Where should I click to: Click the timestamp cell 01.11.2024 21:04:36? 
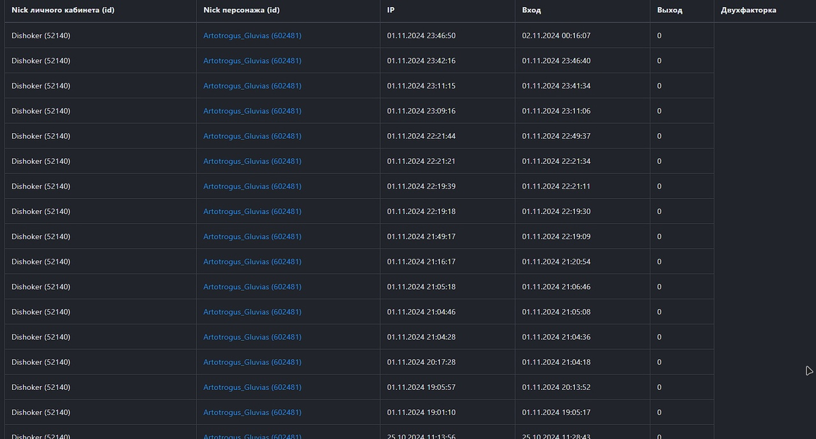coord(556,337)
